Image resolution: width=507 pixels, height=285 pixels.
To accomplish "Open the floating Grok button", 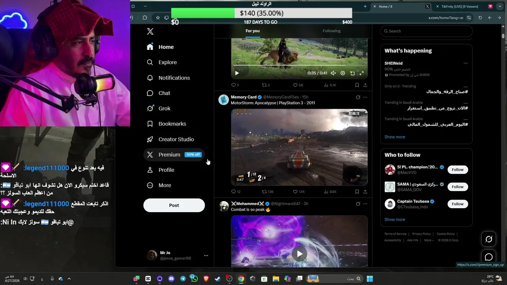I will pos(489,239).
